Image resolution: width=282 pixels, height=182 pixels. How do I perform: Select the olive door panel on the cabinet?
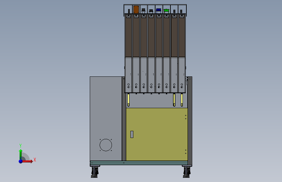pos(157,134)
